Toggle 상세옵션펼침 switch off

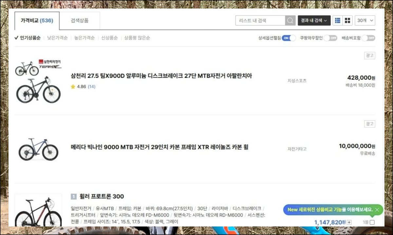click(x=289, y=38)
